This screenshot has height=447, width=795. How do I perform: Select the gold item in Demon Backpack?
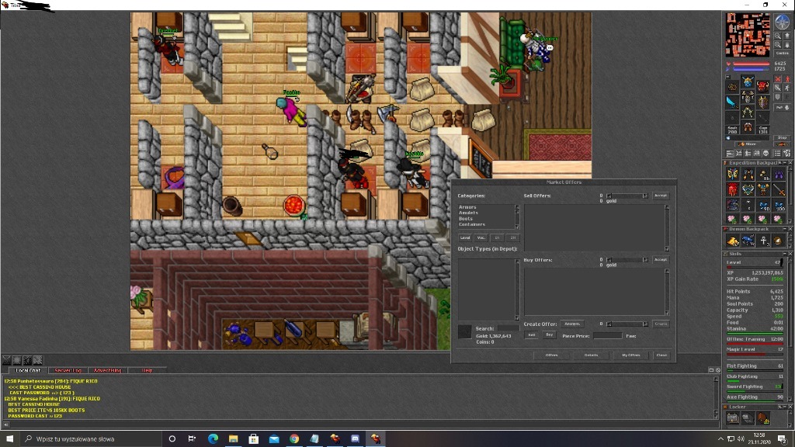coord(733,241)
